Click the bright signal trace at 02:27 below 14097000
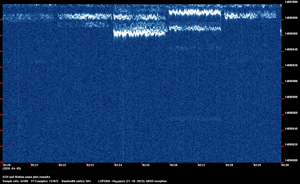The image size is (300, 184). click(x=195, y=12)
